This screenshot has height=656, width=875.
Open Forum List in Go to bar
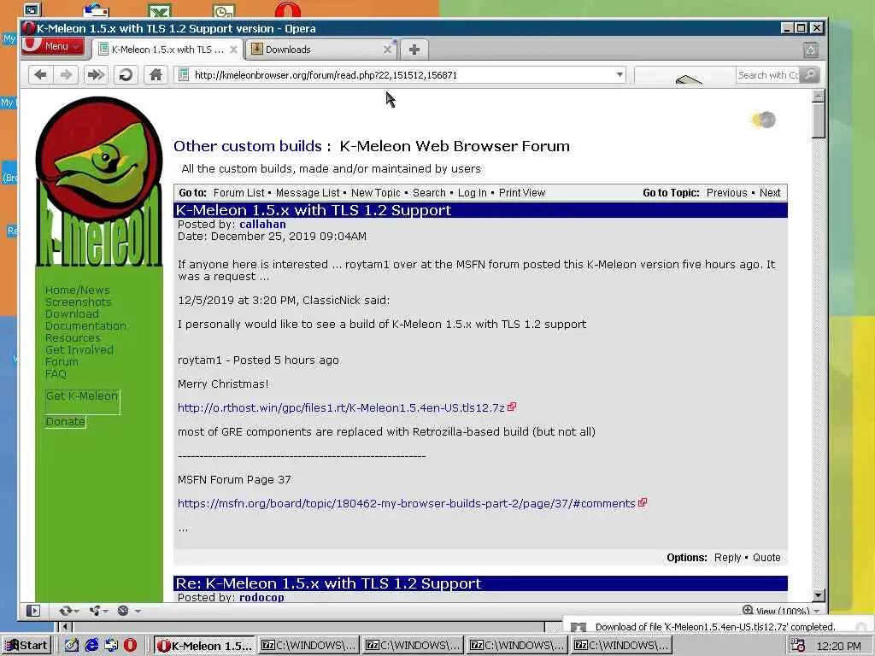[239, 192]
